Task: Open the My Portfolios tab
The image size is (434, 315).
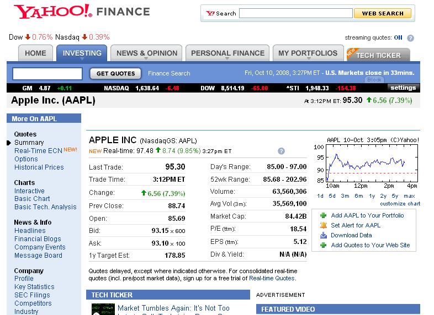Action: coord(308,53)
